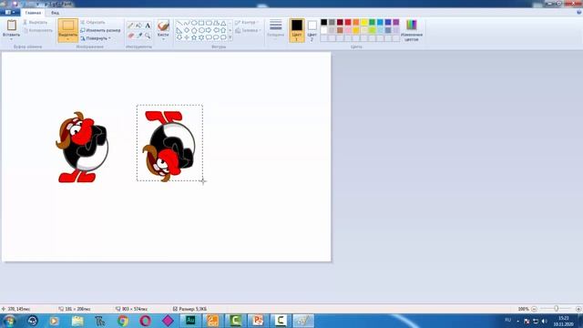Open the Help question mark button

pos(579,12)
